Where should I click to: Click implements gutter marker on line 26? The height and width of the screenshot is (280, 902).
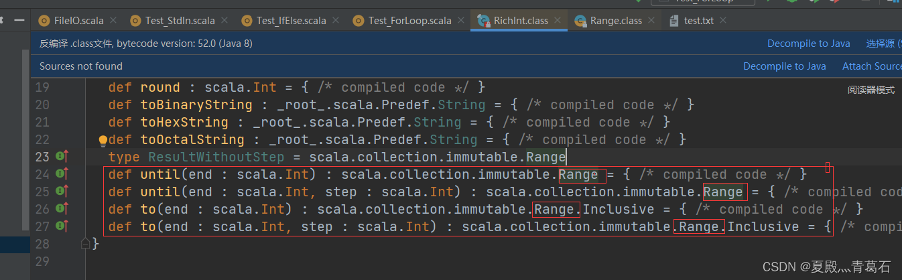click(x=62, y=209)
